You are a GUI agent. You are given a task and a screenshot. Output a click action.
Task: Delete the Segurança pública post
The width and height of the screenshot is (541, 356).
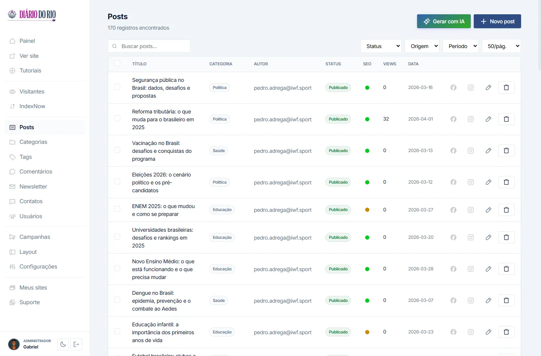point(506,87)
